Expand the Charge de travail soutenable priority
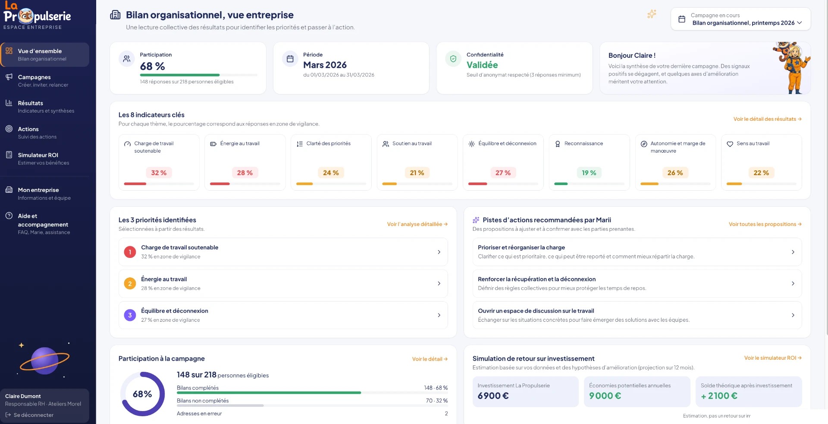The height and width of the screenshot is (424, 828). coord(283,252)
